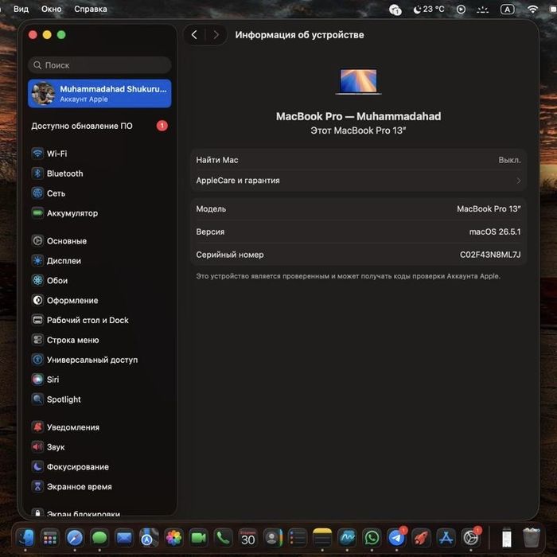Viewport: 557px width, 557px height.
Task: Open the red rocket app in Dock
Action: click(x=421, y=538)
